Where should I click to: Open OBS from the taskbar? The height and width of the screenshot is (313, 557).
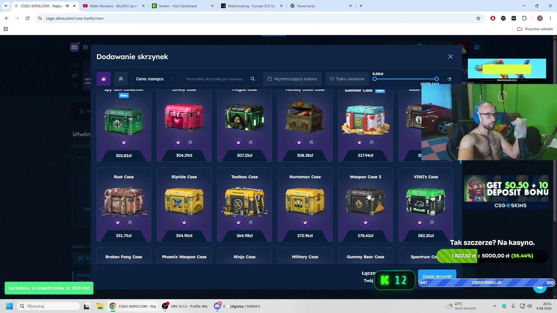tap(184, 306)
